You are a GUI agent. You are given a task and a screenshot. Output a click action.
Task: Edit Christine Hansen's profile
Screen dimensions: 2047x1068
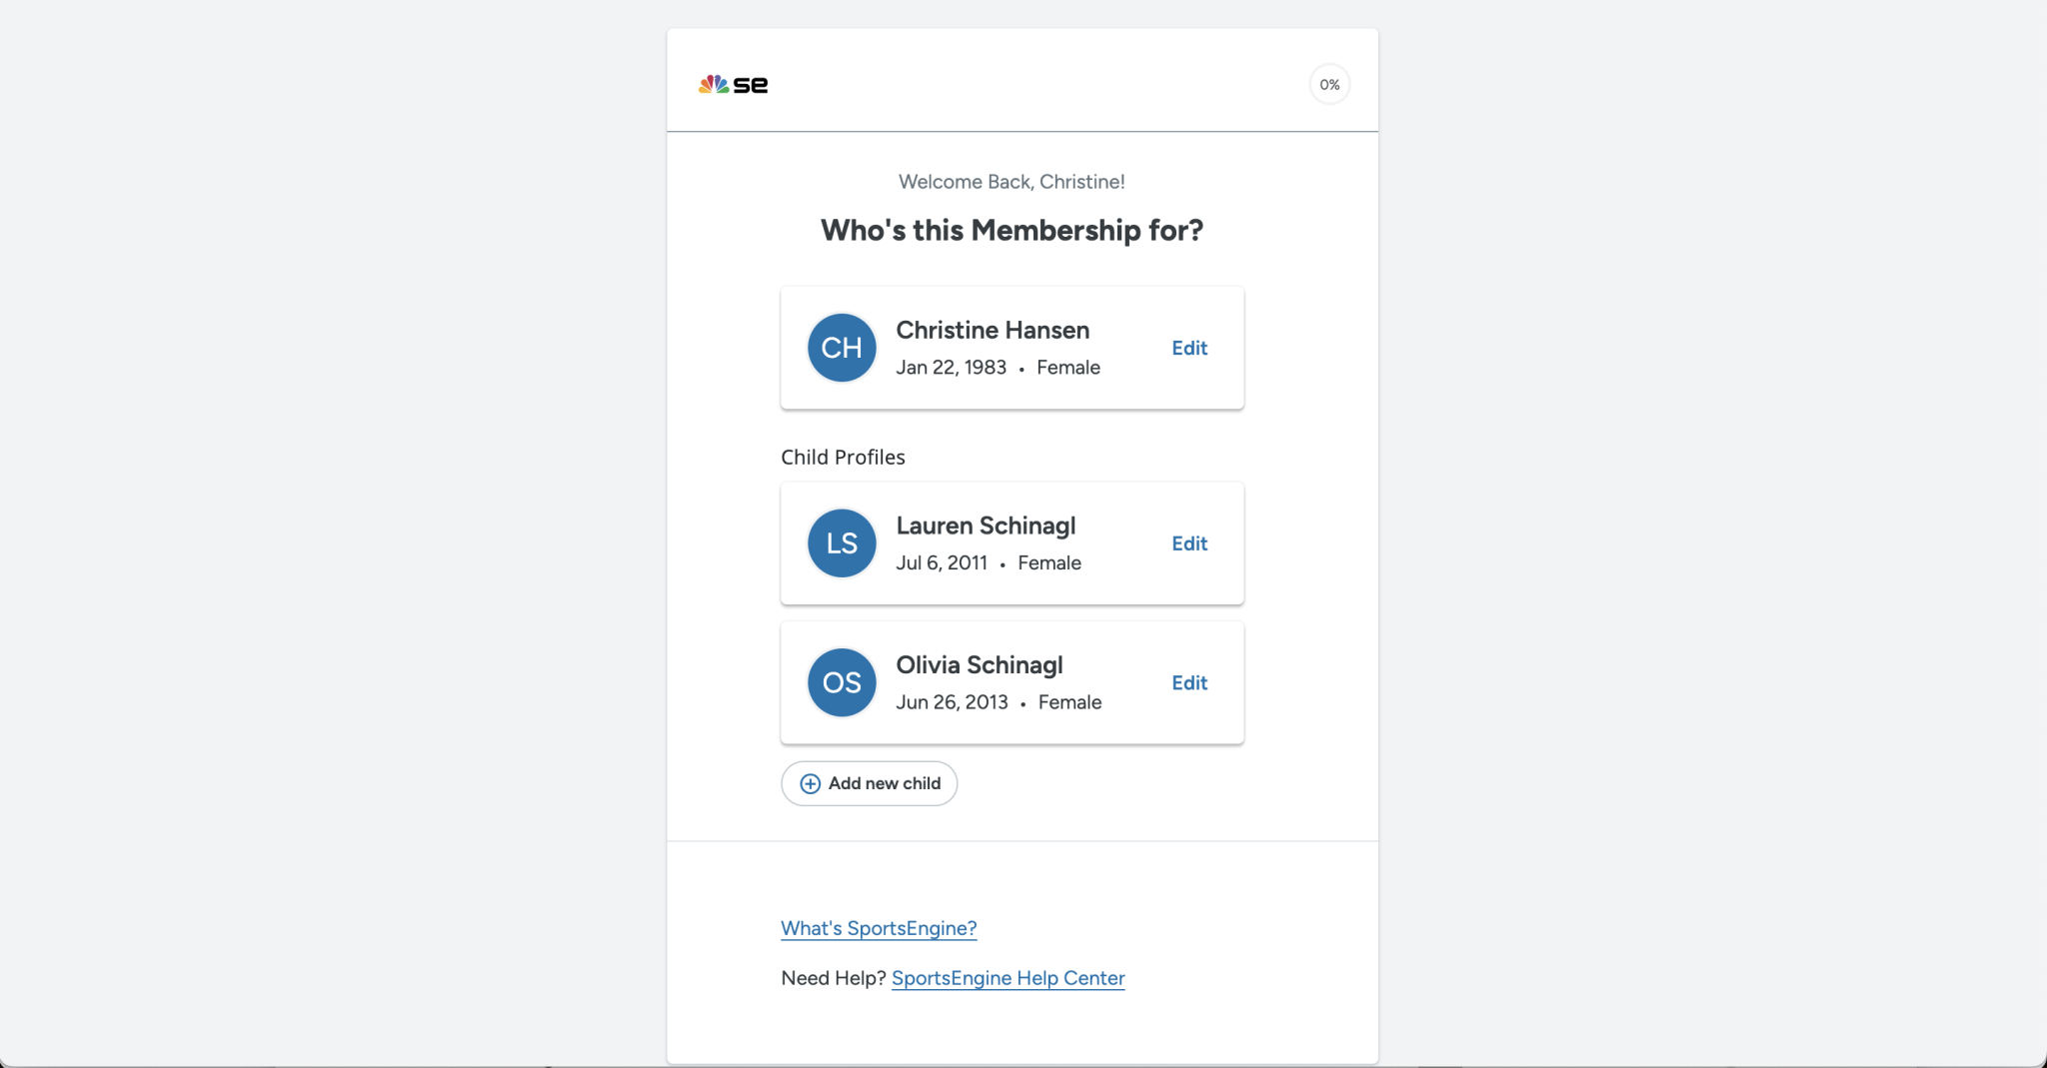pos(1189,348)
